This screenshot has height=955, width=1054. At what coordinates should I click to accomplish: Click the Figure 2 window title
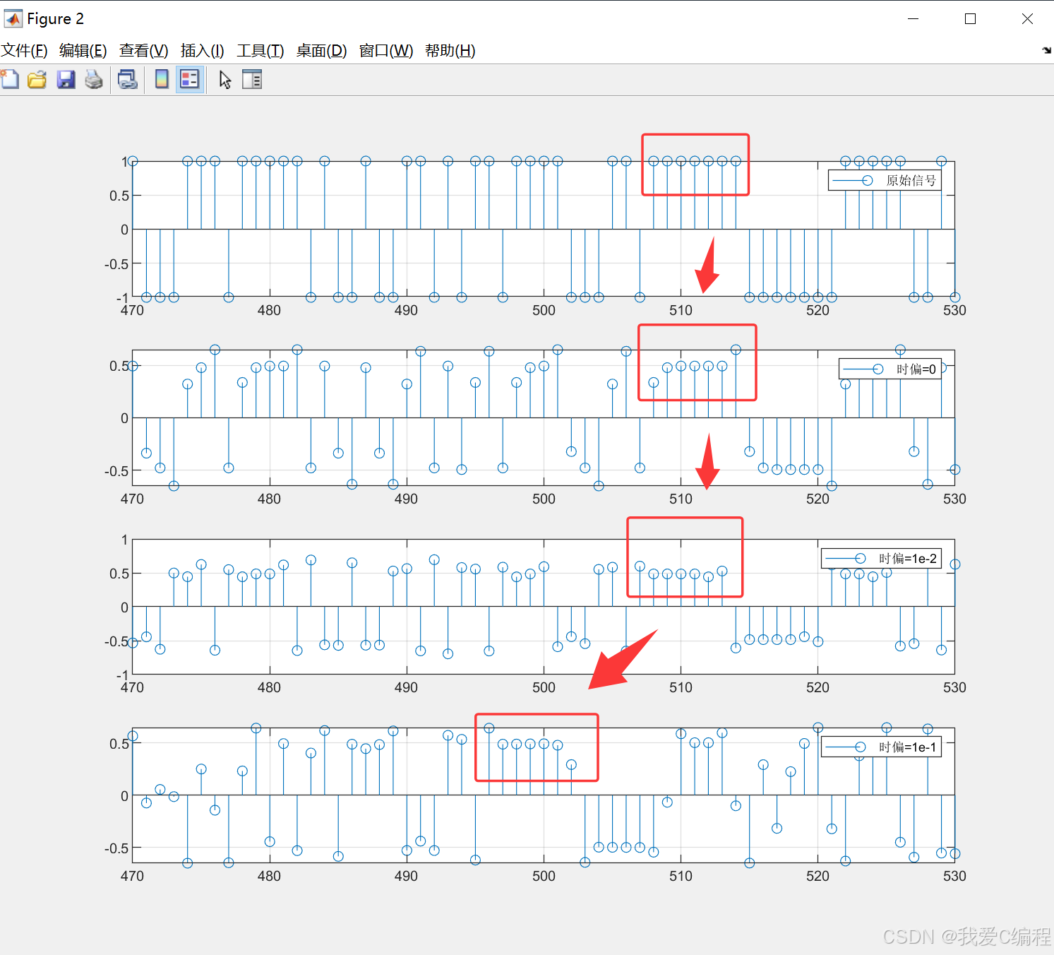pyautogui.click(x=56, y=19)
